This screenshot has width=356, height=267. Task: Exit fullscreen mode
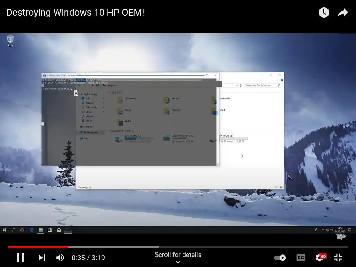click(x=338, y=258)
